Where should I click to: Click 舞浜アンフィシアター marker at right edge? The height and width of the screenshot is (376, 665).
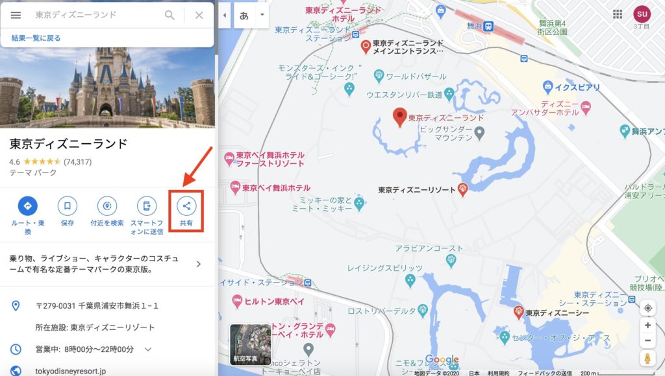click(624, 131)
